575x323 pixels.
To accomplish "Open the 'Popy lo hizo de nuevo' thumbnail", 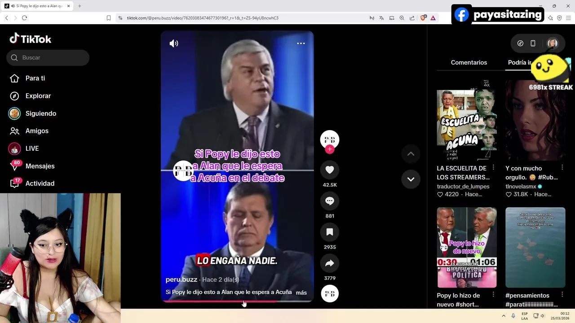I will coord(467,247).
